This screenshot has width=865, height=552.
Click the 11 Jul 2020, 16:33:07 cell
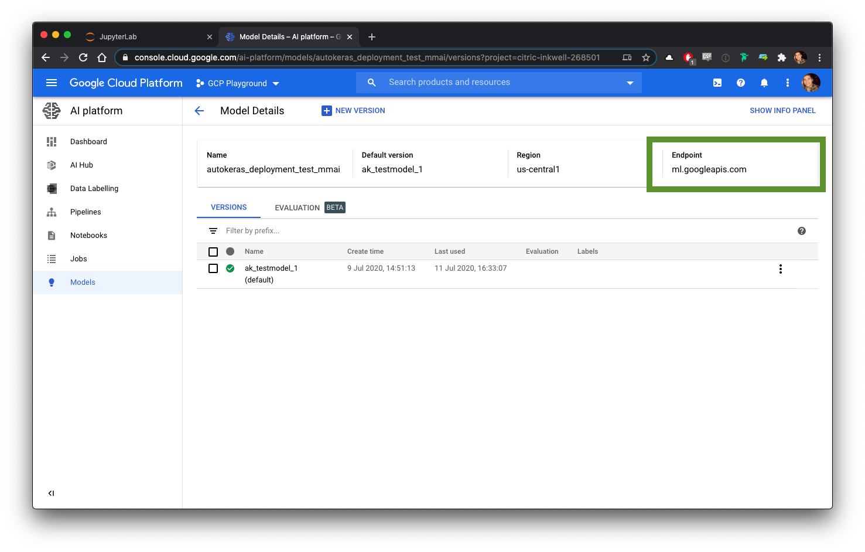point(471,268)
